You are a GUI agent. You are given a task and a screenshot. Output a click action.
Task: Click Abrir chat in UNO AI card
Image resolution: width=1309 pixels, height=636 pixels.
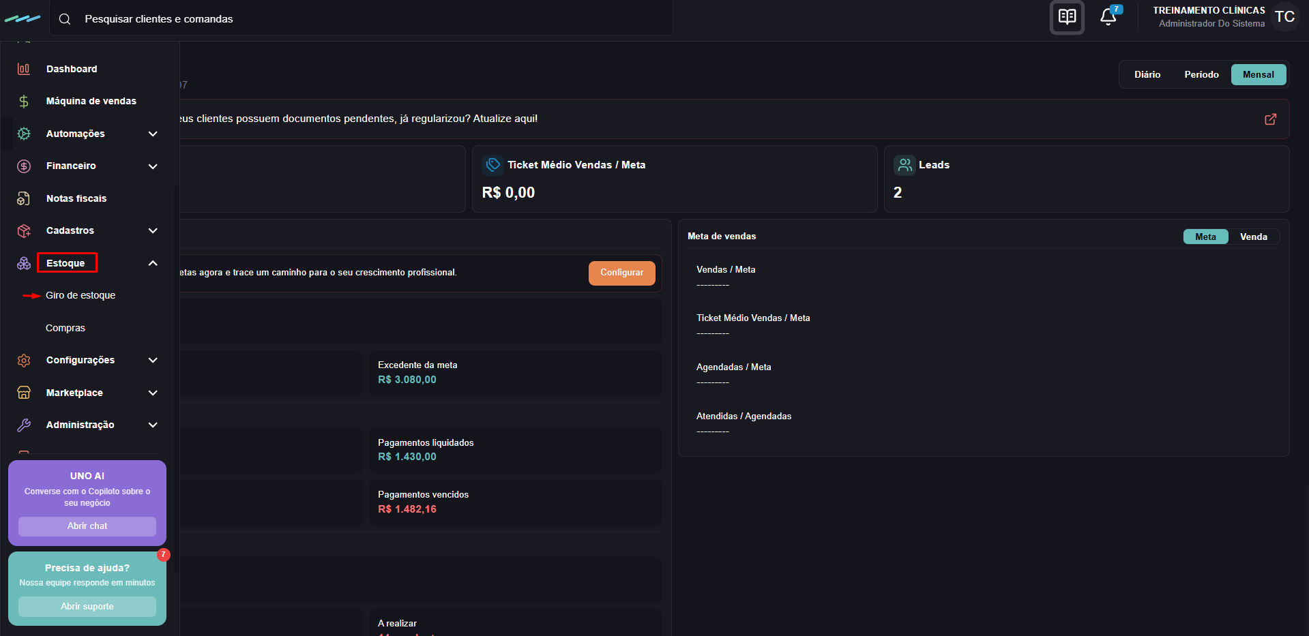pos(87,526)
